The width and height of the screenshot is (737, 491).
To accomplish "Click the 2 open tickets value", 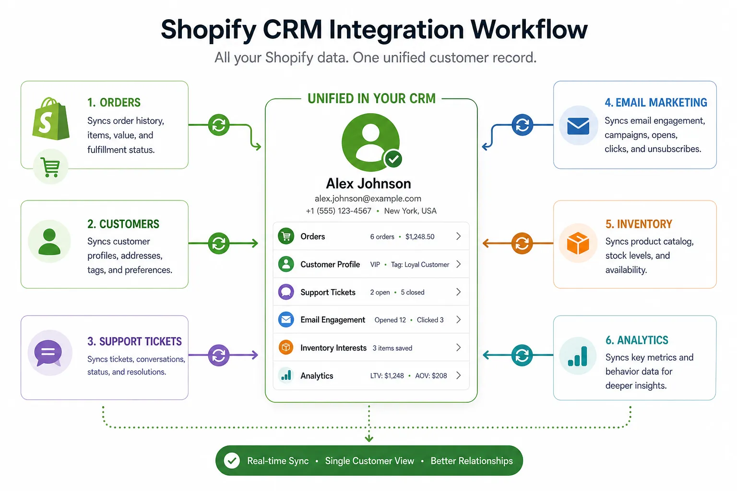I will pyautogui.click(x=380, y=292).
